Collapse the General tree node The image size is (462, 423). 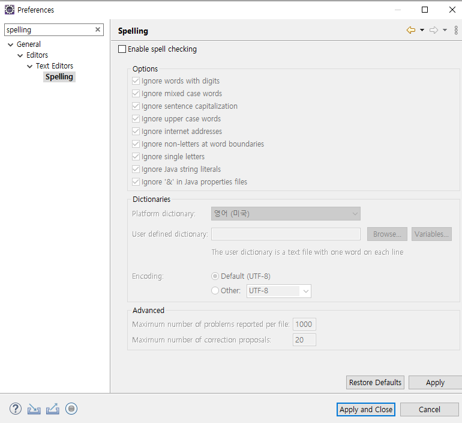click(x=11, y=44)
